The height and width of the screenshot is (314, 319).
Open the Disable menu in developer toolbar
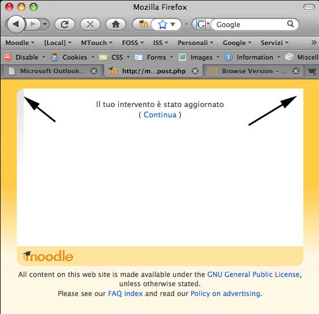coord(24,57)
